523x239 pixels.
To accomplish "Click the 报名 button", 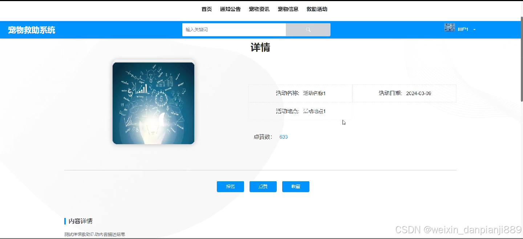I will pos(230,187).
